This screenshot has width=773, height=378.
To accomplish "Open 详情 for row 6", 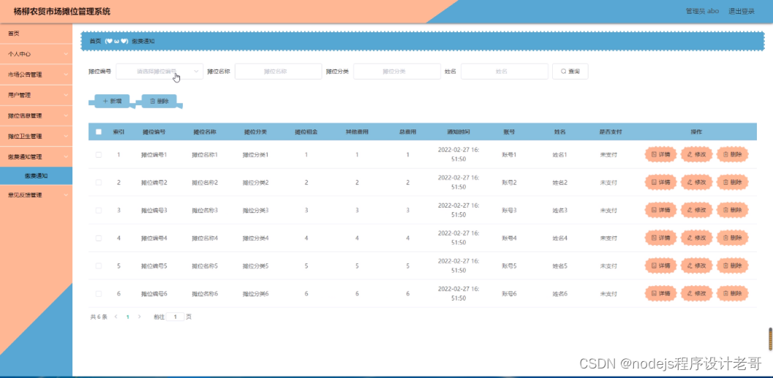I will [661, 294].
